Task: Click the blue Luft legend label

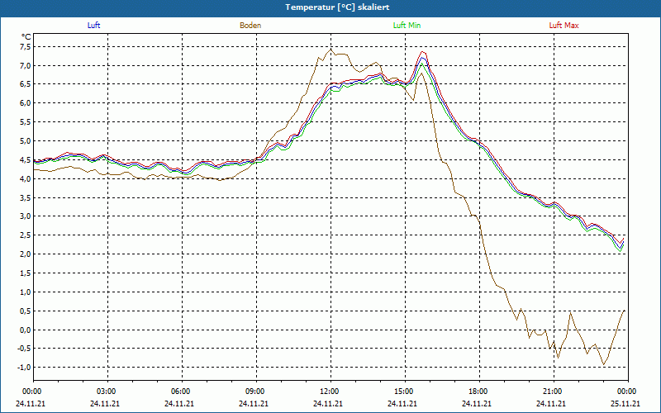Action: (93, 26)
